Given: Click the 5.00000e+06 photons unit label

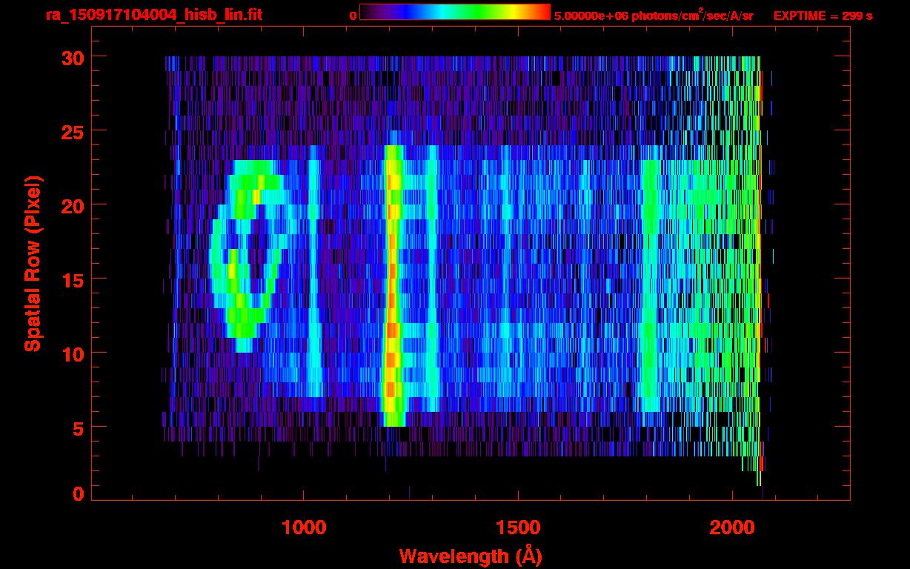Looking at the screenshot, I should [x=654, y=16].
